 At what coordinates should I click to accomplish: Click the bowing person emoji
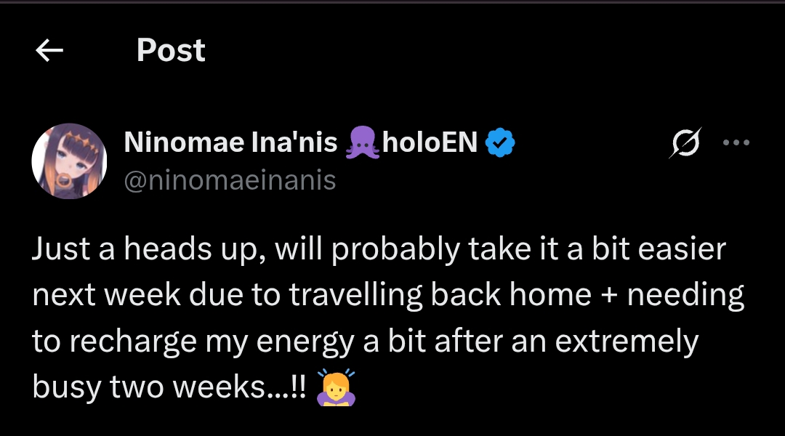tap(336, 387)
